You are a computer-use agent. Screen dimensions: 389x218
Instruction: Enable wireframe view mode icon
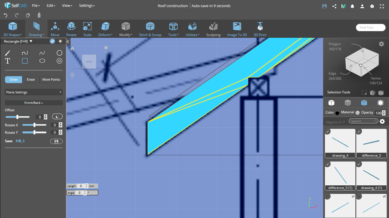347,103
